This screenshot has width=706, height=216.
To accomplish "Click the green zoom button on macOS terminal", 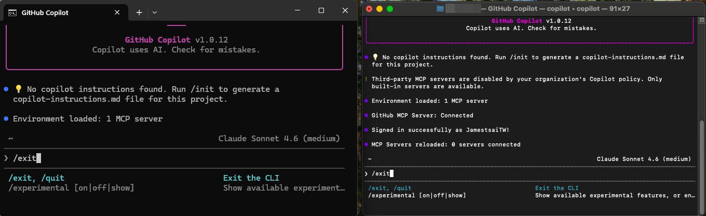I will (390, 9).
